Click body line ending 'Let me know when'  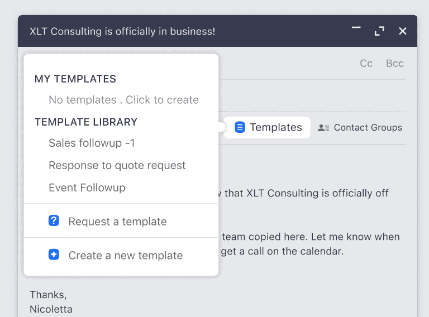pyautogui.click(x=311, y=237)
